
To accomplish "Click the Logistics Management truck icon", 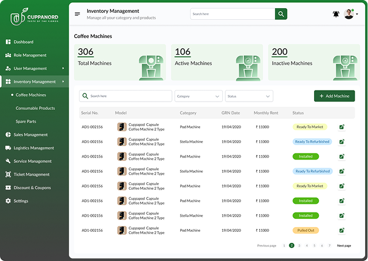I will (x=8, y=148).
